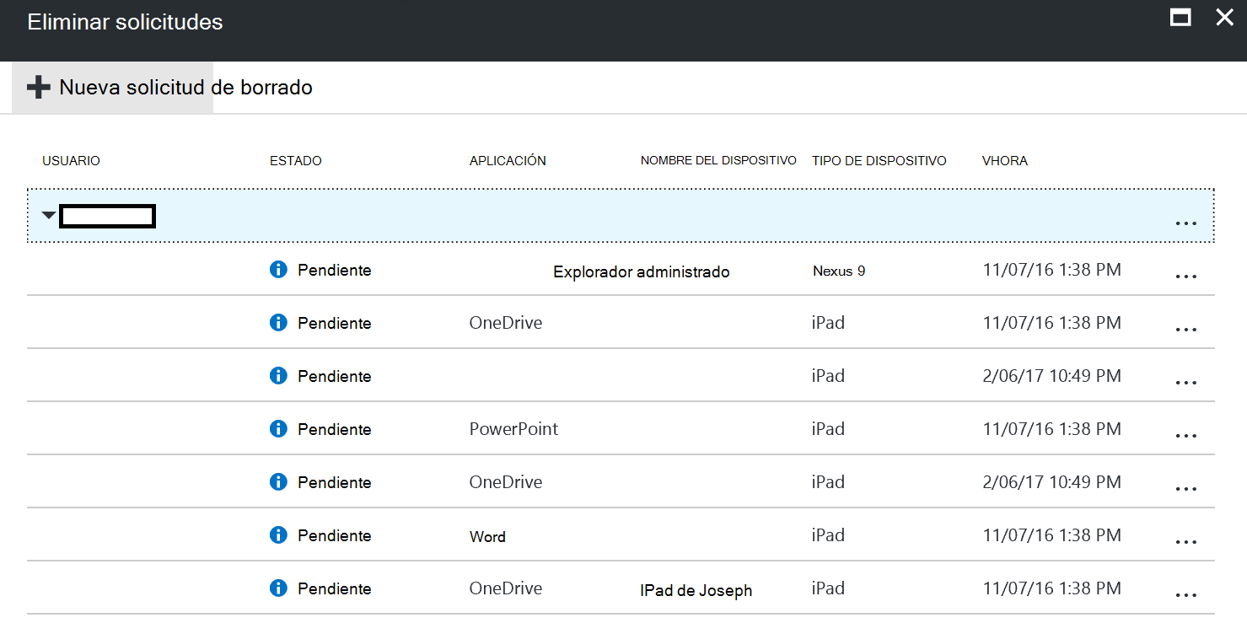Sort by NOMBRE DEL DISPOSITIVO column header

point(718,160)
